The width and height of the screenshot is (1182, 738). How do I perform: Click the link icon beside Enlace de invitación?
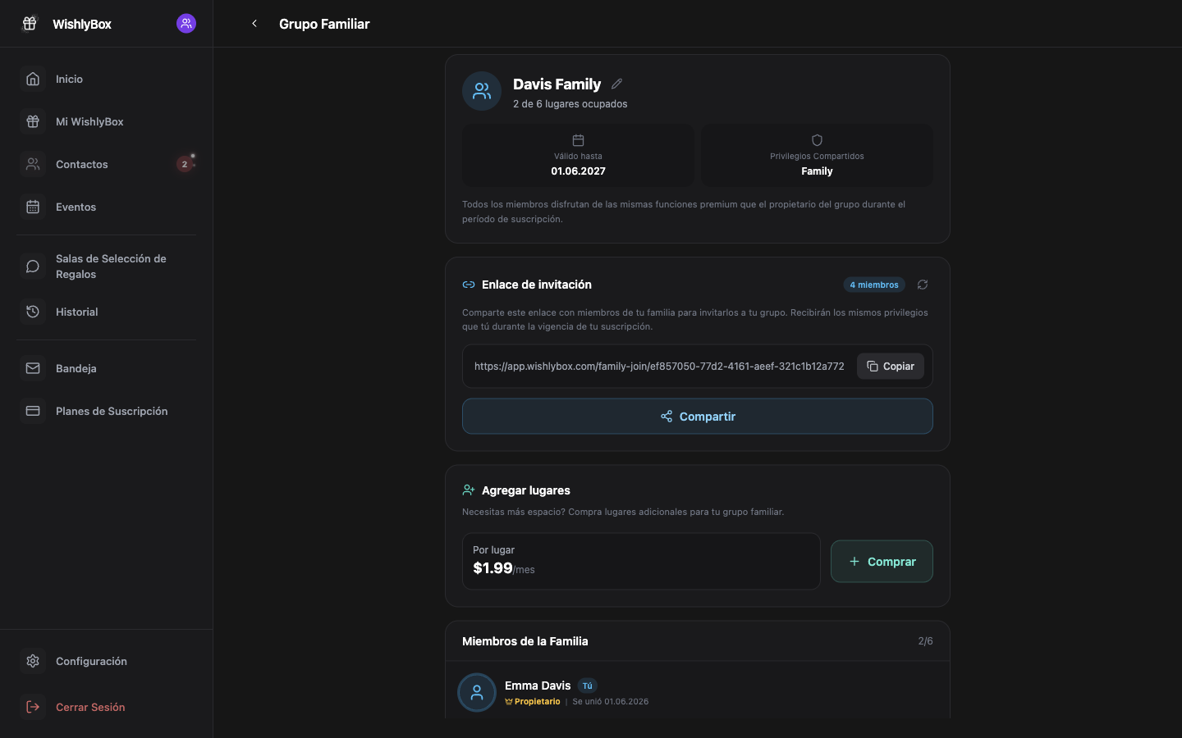point(469,285)
